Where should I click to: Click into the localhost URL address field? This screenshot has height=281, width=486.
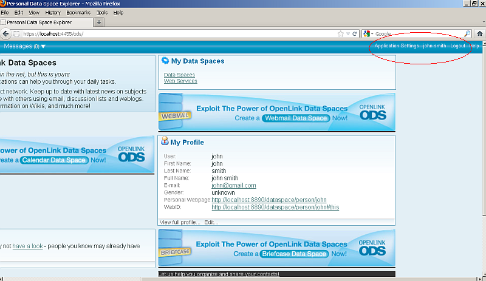pos(182,33)
